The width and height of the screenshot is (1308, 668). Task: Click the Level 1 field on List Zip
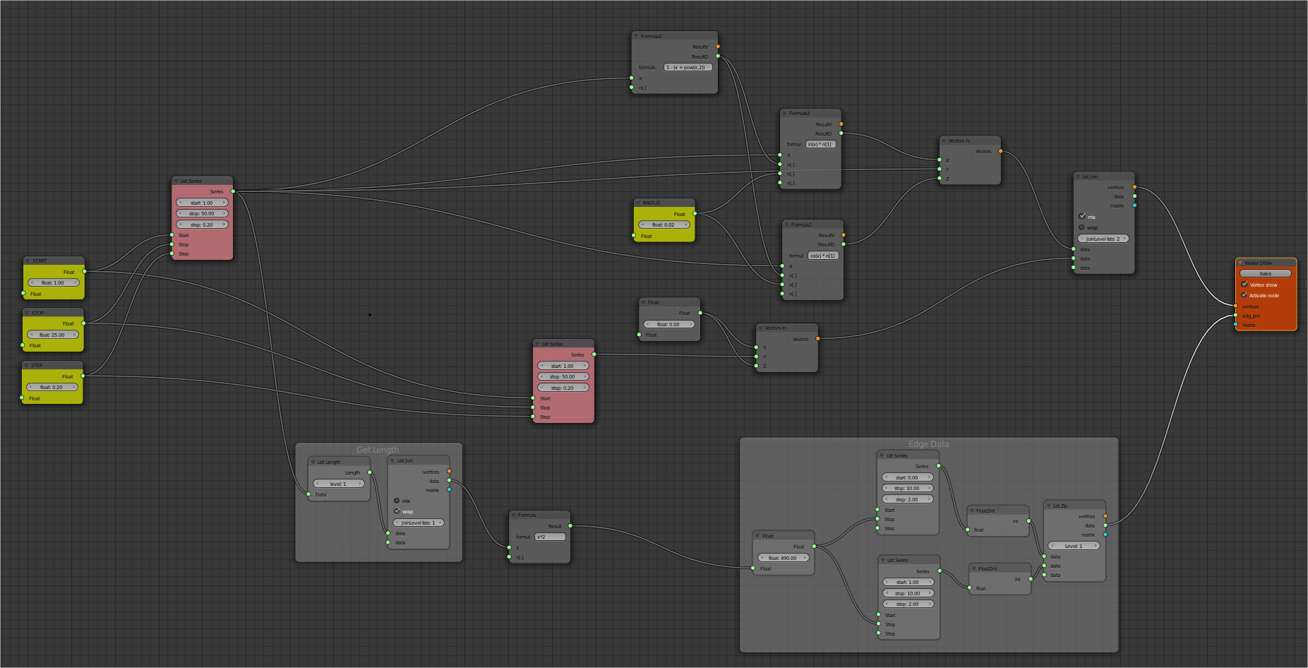[x=1074, y=546]
